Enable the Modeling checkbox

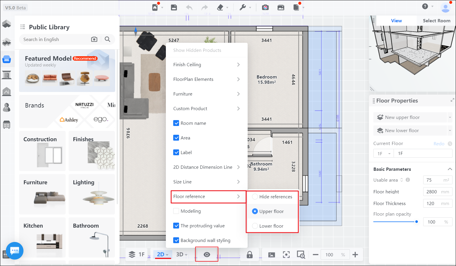(176, 211)
